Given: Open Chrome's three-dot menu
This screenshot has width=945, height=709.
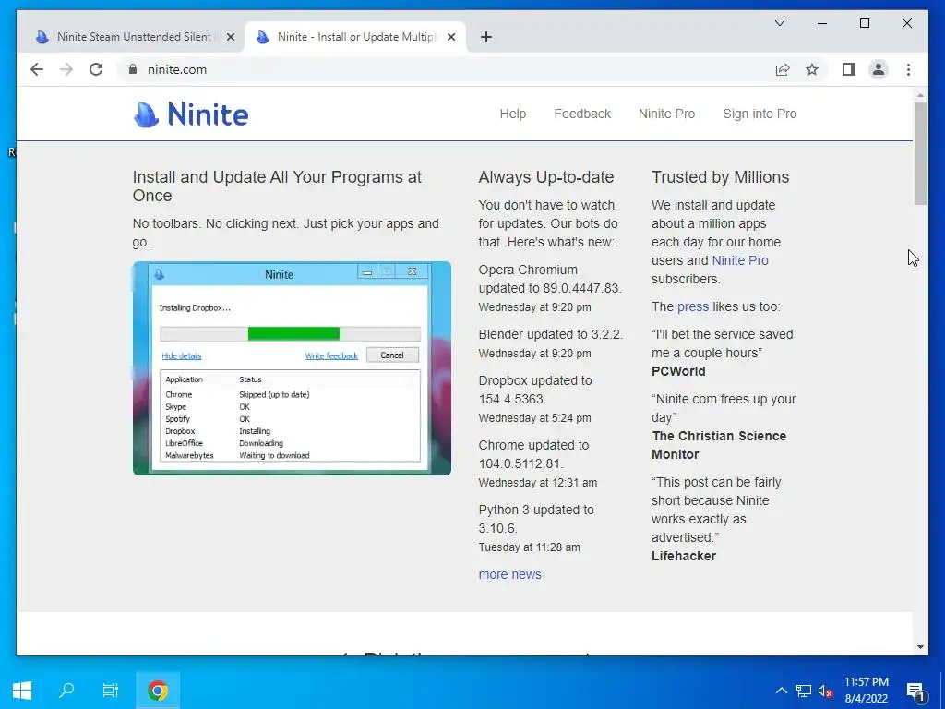Looking at the screenshot, I should click(x=908, y=69).
